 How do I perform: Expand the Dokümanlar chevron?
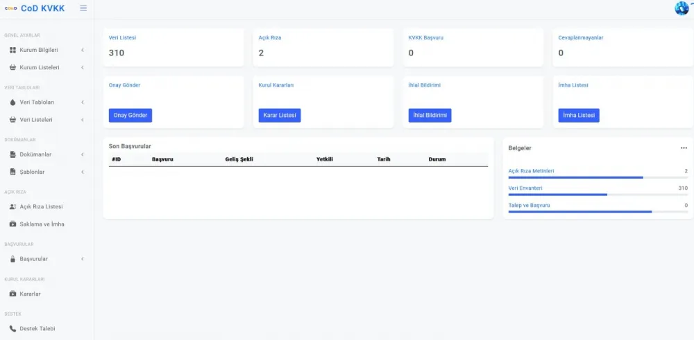click(x=83, y=154)
